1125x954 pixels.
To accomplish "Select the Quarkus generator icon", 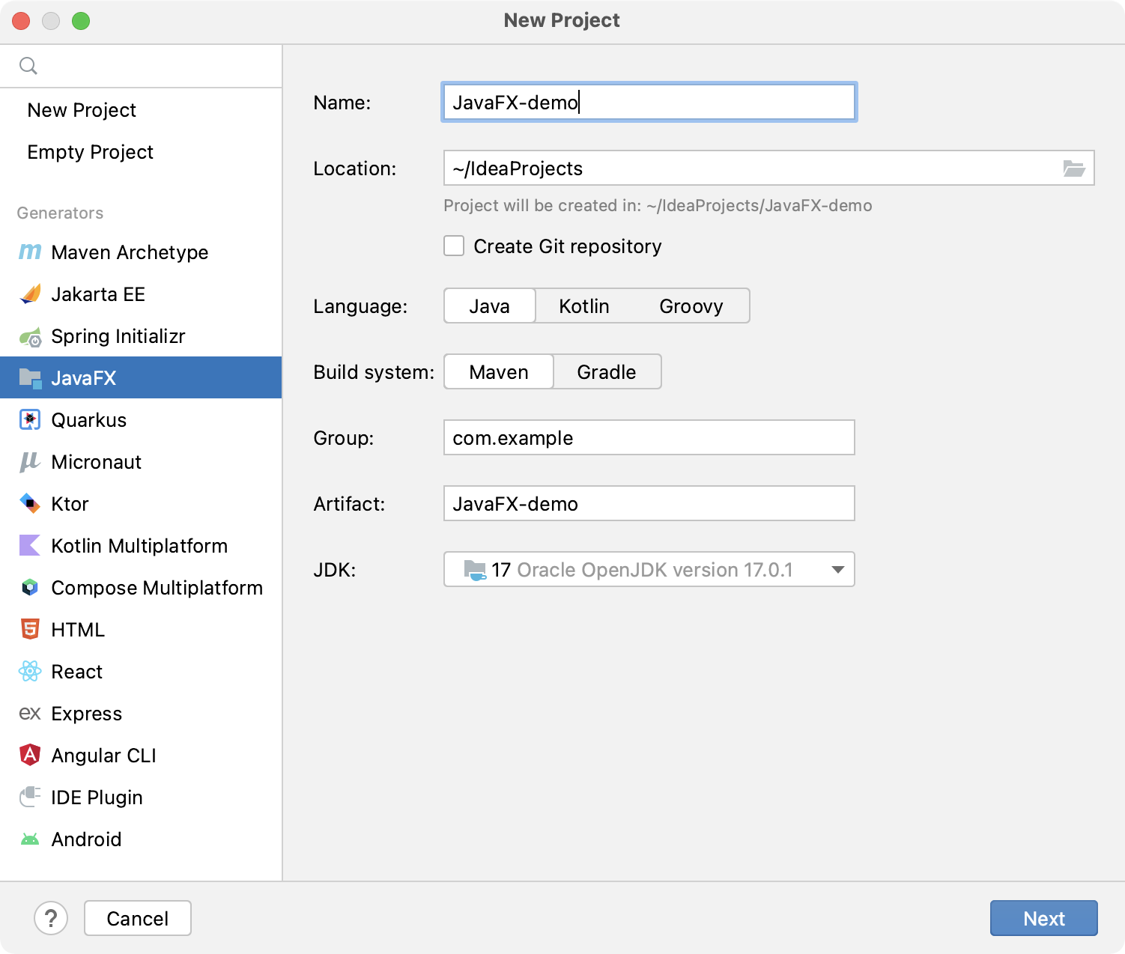I will [29, 419].
